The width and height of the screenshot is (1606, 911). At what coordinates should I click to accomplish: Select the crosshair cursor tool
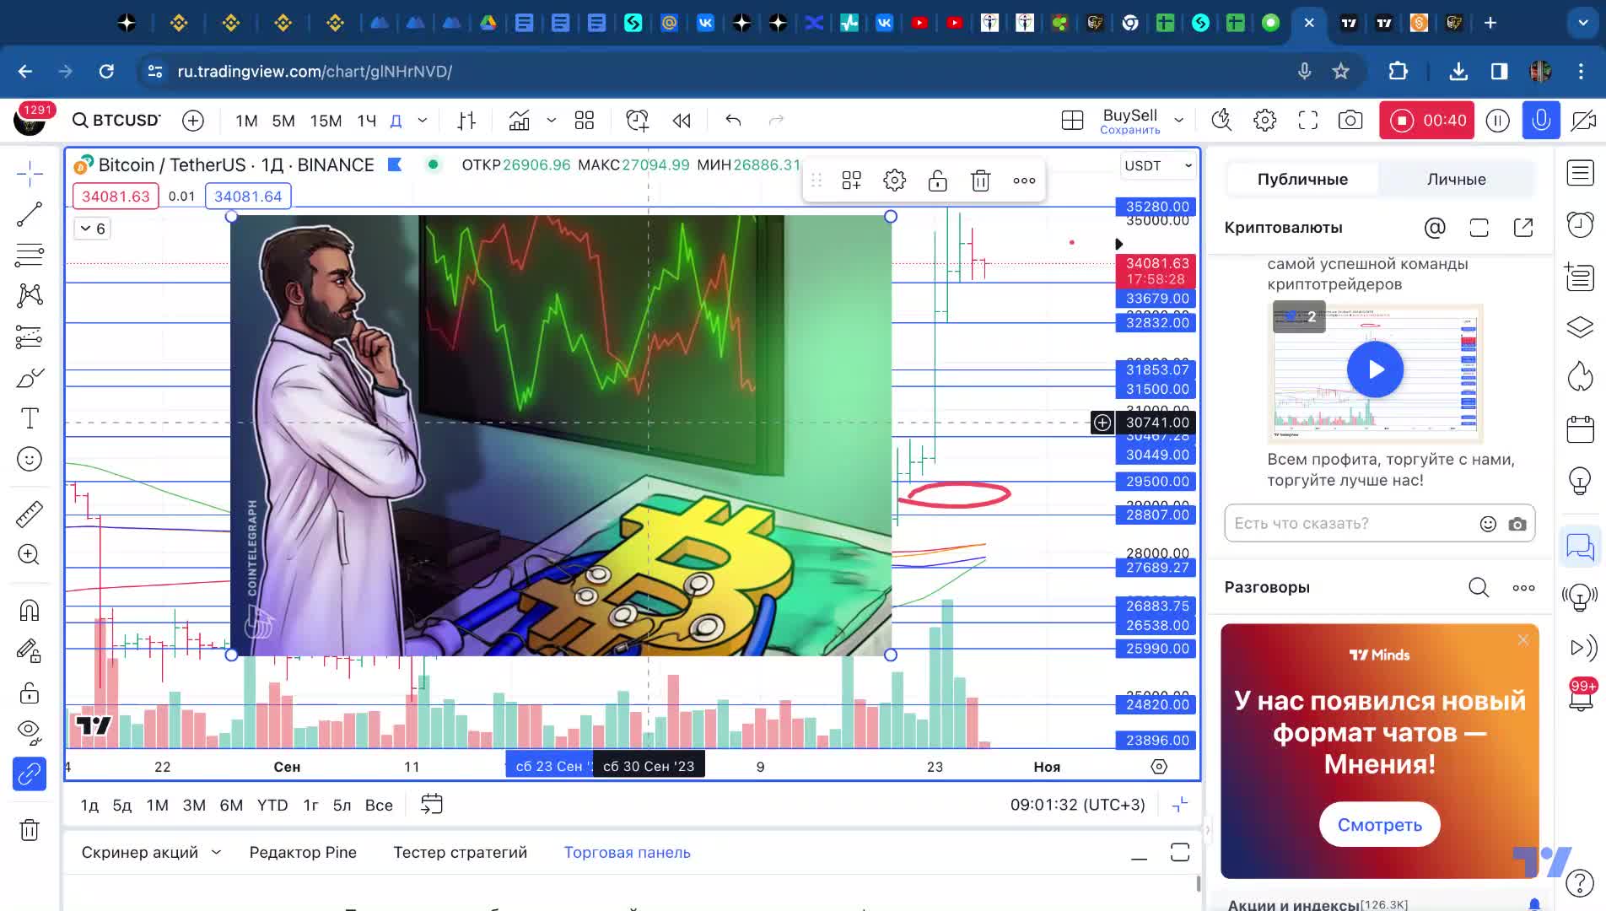pos(30,175)
